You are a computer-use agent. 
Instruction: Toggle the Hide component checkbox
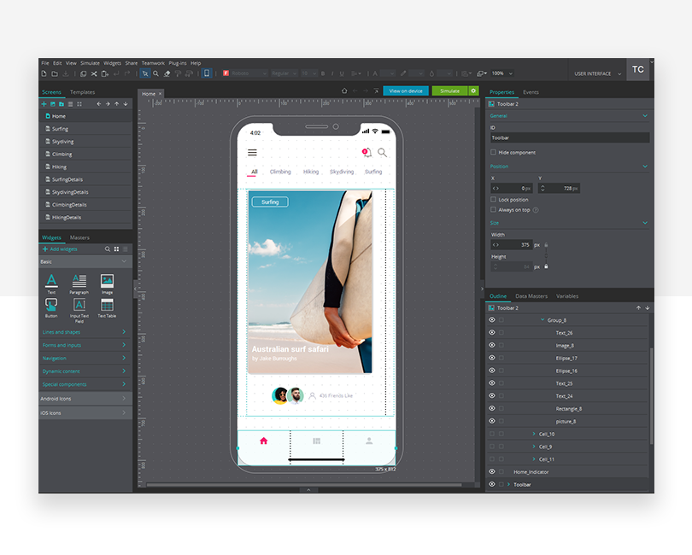coord(493,152)
